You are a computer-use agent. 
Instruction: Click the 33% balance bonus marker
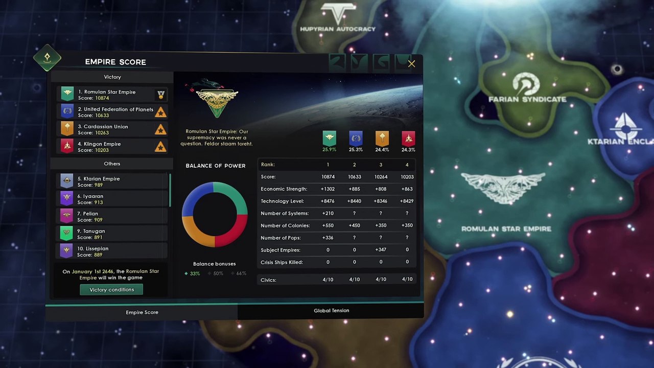193,273
